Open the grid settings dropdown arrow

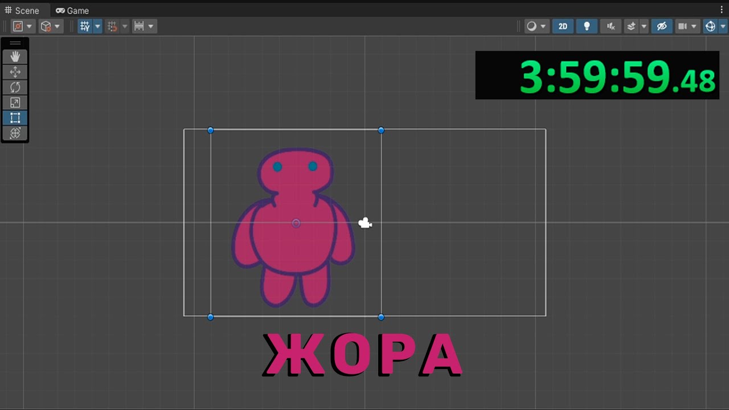click(97, 26)
